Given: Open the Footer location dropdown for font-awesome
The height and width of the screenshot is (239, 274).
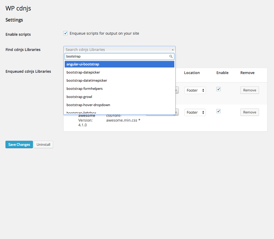Looking at the screenshot, I should pos(195,112).
